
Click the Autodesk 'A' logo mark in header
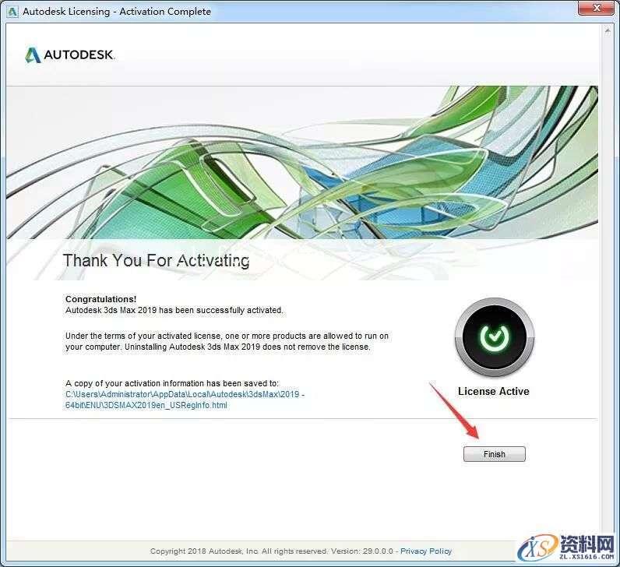[x=33, y=55]
